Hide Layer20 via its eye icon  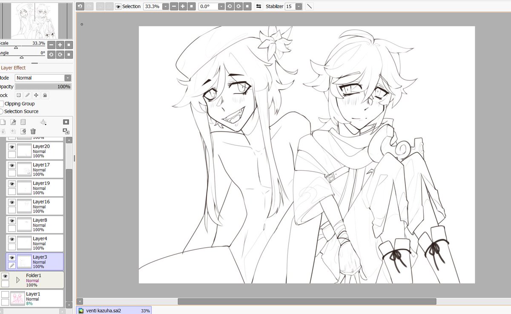[x=12, y=147]
